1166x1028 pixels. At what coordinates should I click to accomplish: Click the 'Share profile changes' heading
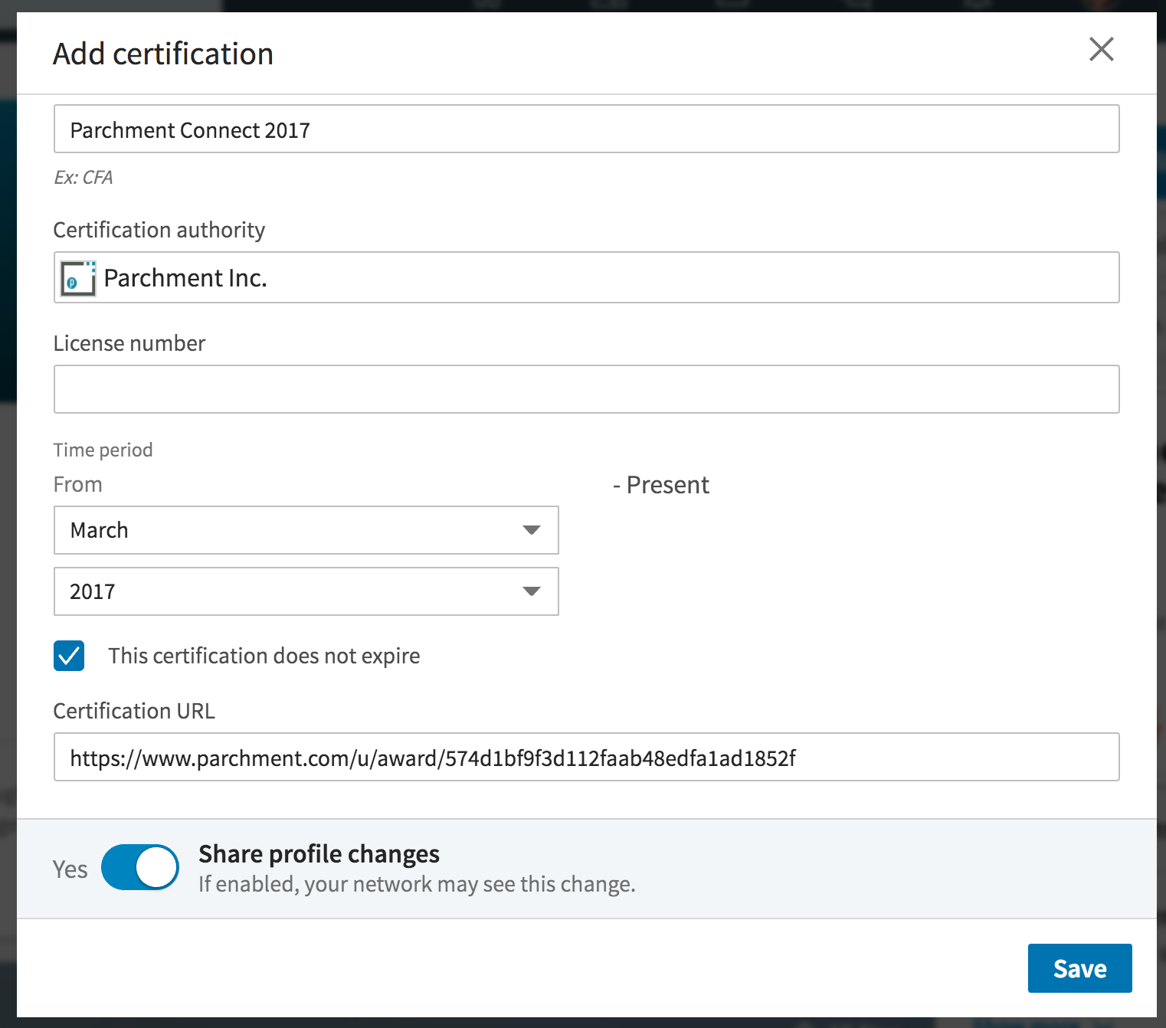(319, 854)
